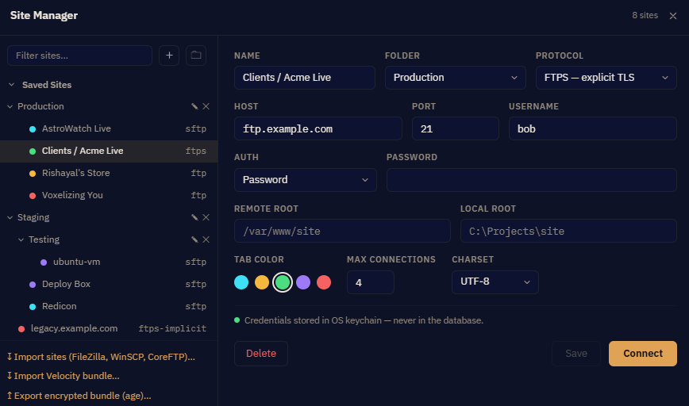
Task: Click Export encrypted bundle (age) link
Action: tap(79, 396)
